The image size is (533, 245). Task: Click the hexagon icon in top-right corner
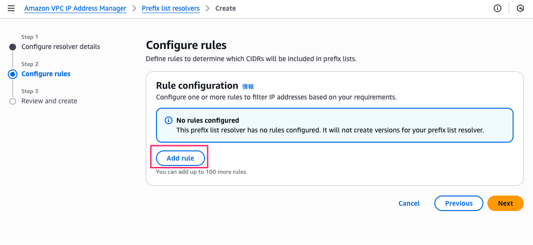(x=520, y=8)
